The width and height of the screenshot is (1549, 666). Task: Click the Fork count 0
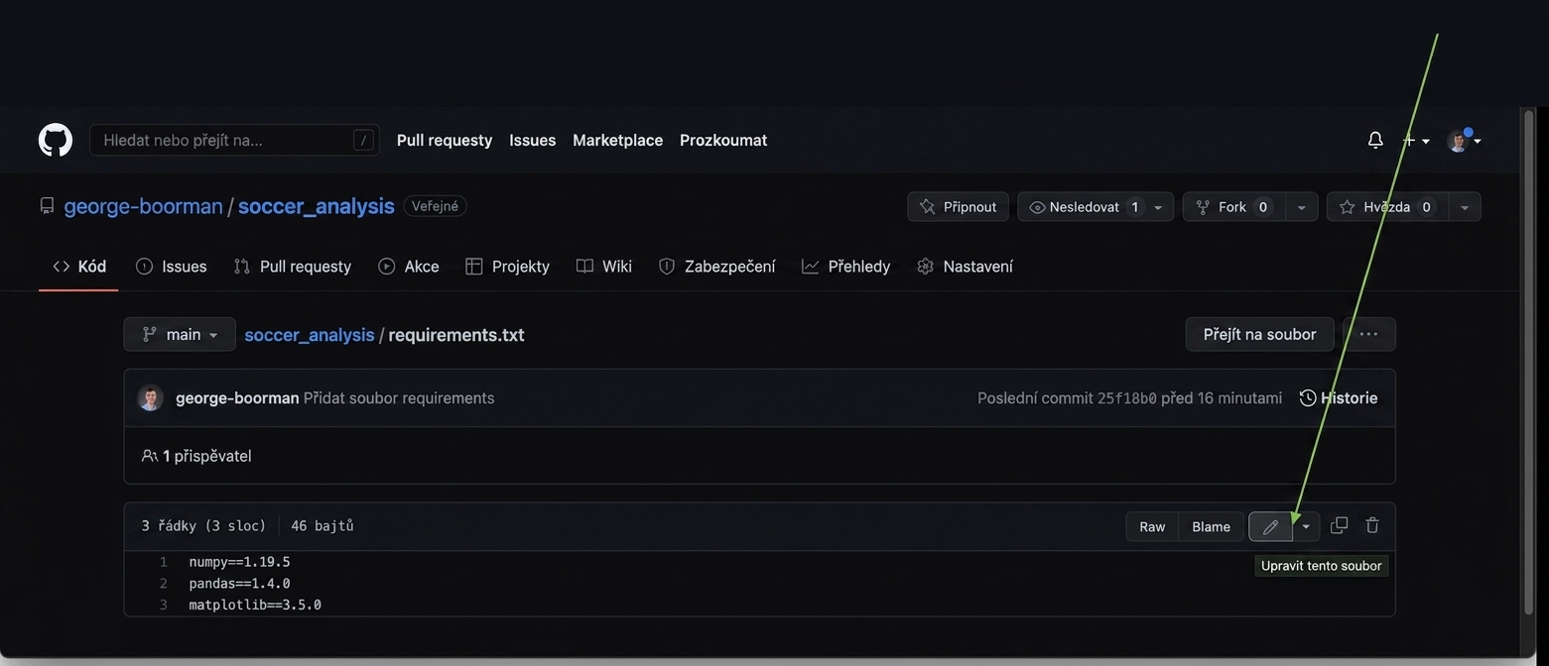1263,207
